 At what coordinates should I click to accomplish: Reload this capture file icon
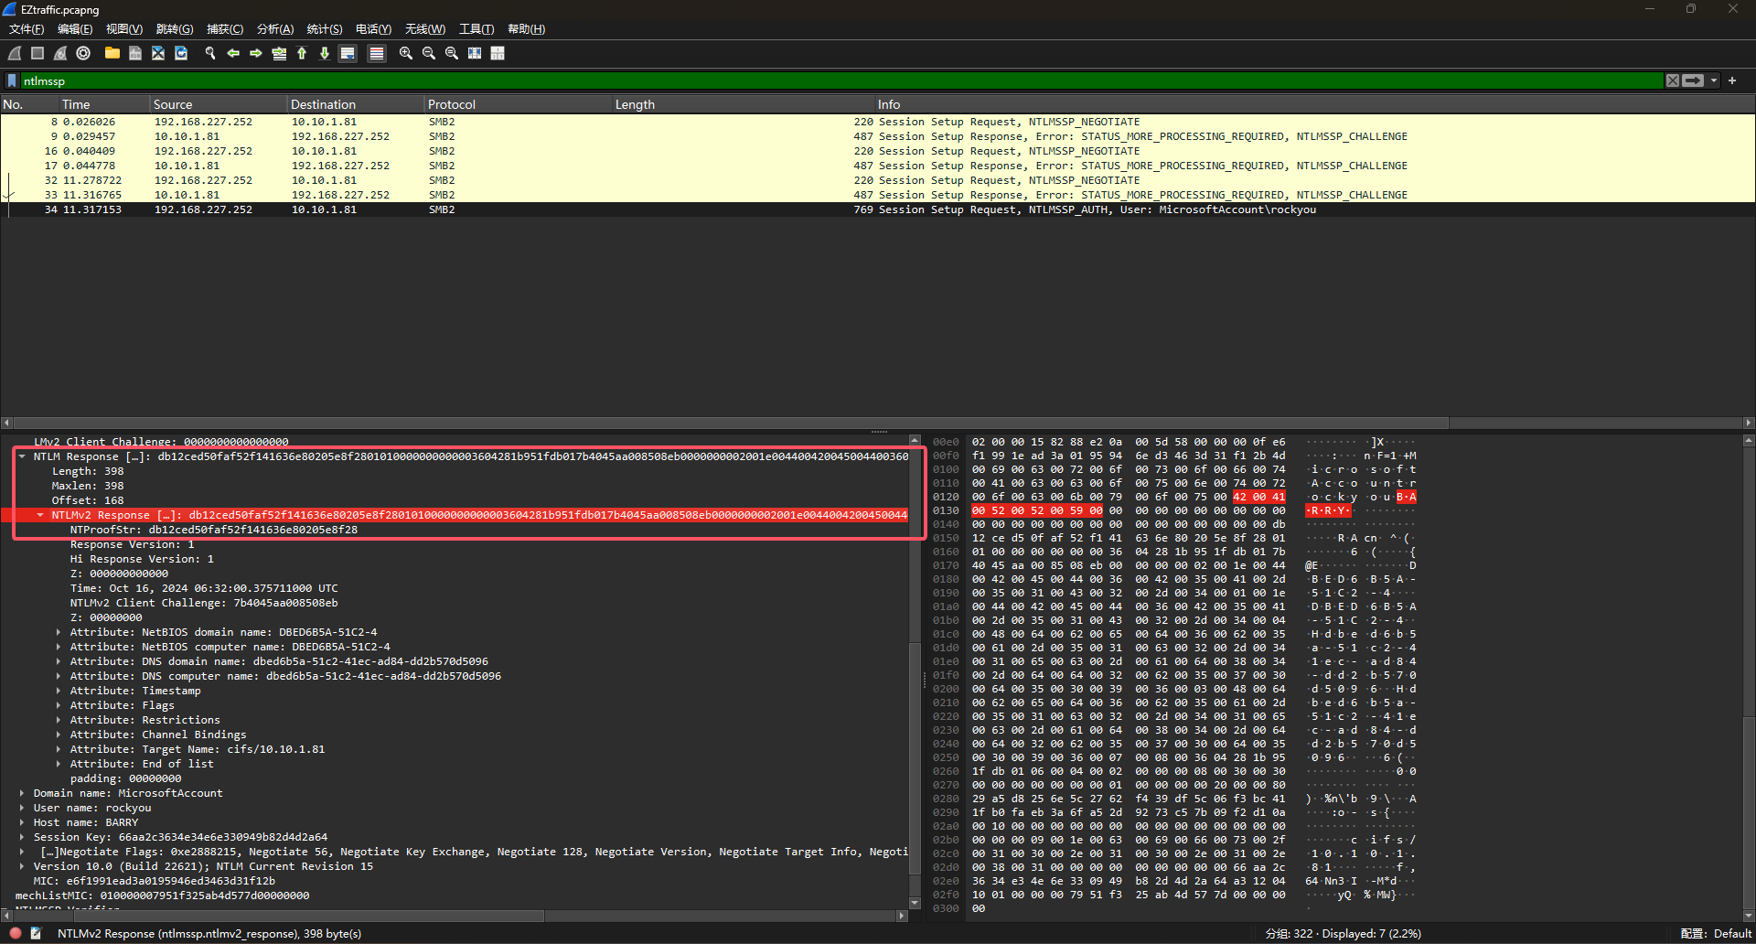click(x=181, y=53)
